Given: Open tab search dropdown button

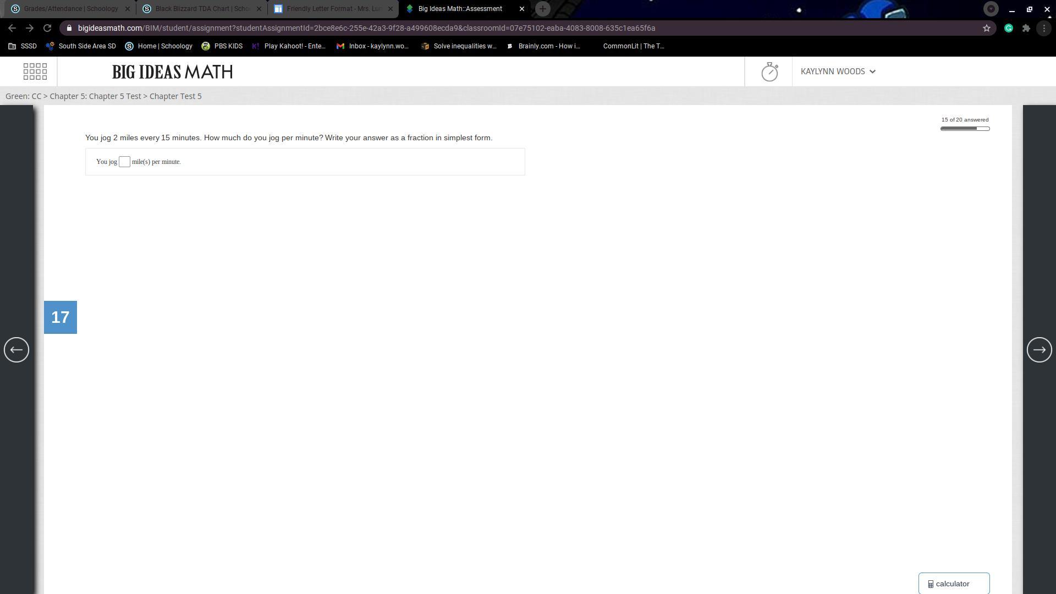Looking at the screenshot, I should (991, 9).
